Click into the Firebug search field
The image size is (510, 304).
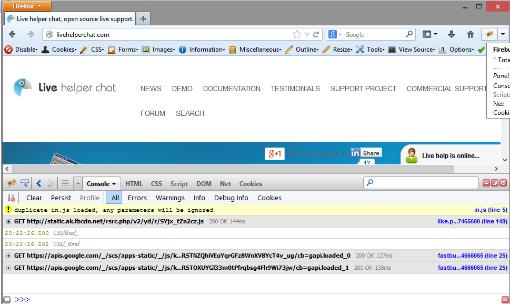coord(421,183)
